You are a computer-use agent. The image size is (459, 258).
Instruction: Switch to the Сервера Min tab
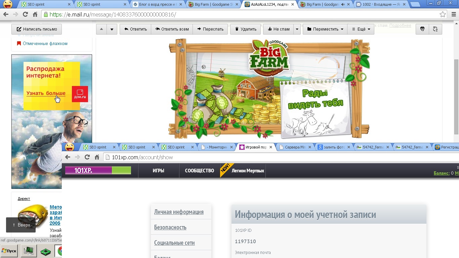[x=295, y=147]
